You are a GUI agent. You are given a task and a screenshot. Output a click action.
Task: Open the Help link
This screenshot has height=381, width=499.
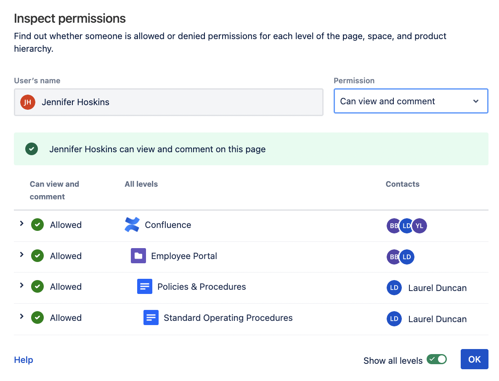[24, 360]
